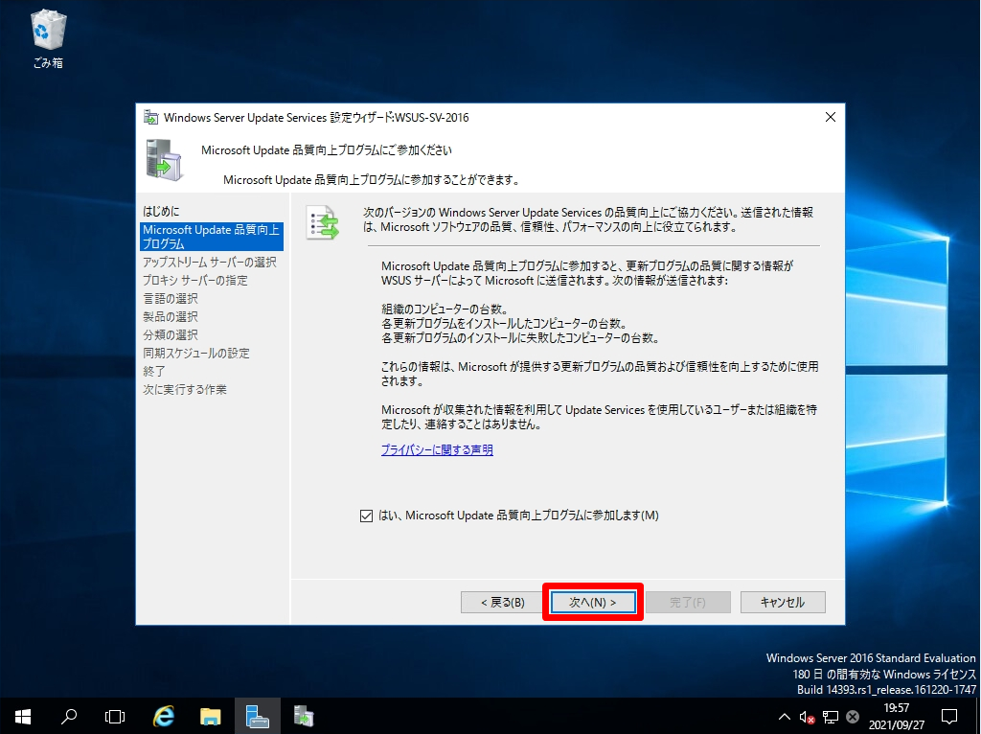Select 製品の選択 step

(171, 316)
